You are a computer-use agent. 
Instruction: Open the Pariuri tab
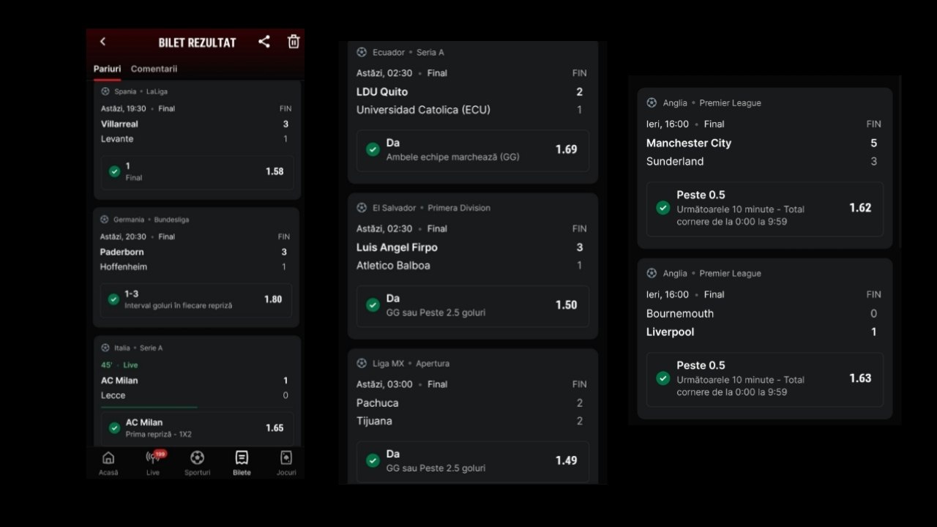coord(107,69)
